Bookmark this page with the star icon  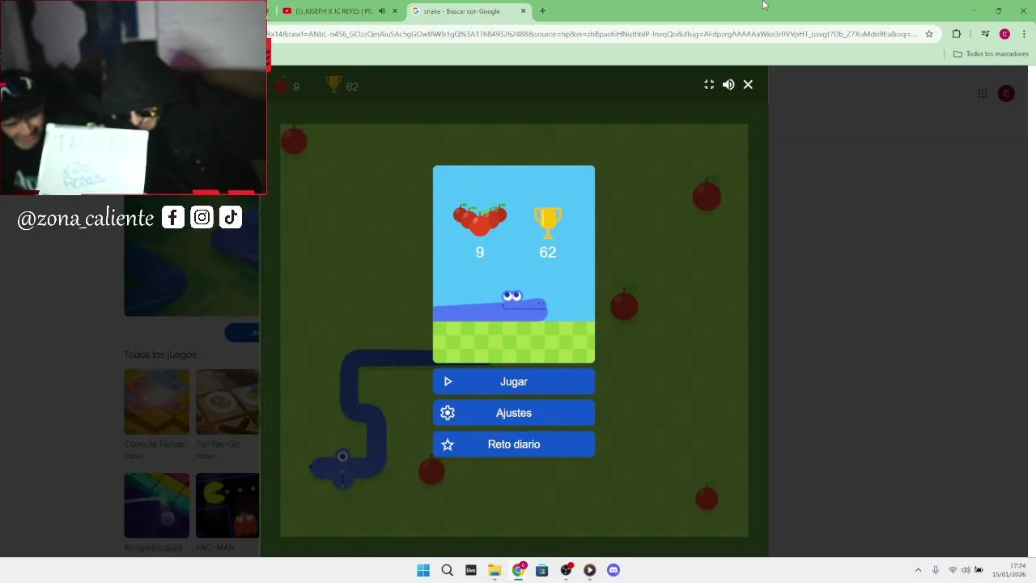tap(929, 34)
